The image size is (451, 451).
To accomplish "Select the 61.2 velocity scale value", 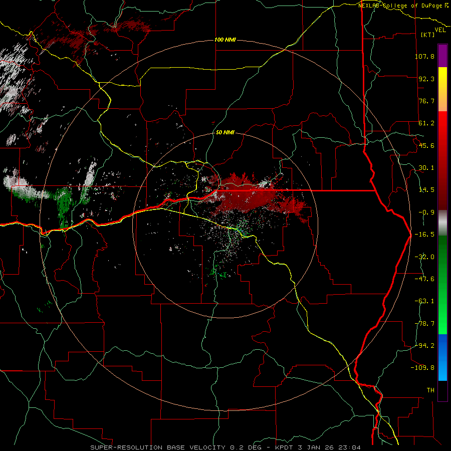I will (x=426, y=123).
